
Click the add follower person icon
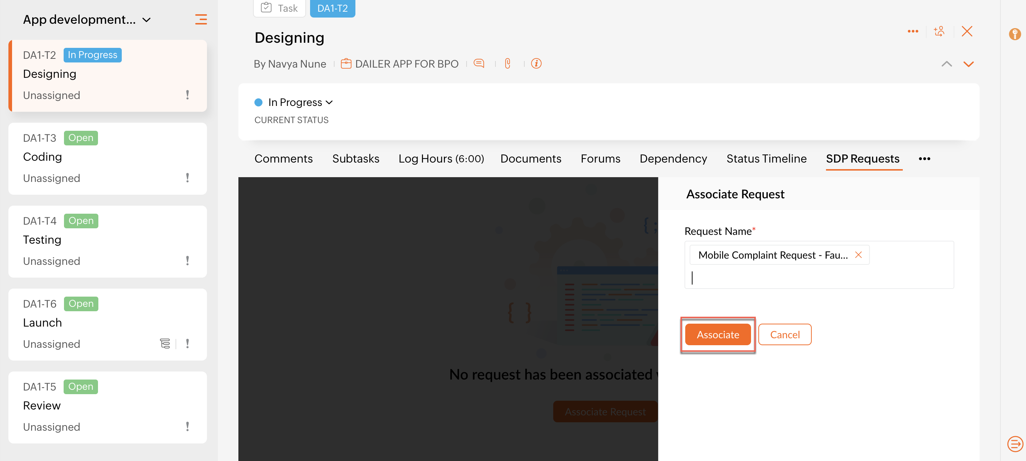click(939, 31)
